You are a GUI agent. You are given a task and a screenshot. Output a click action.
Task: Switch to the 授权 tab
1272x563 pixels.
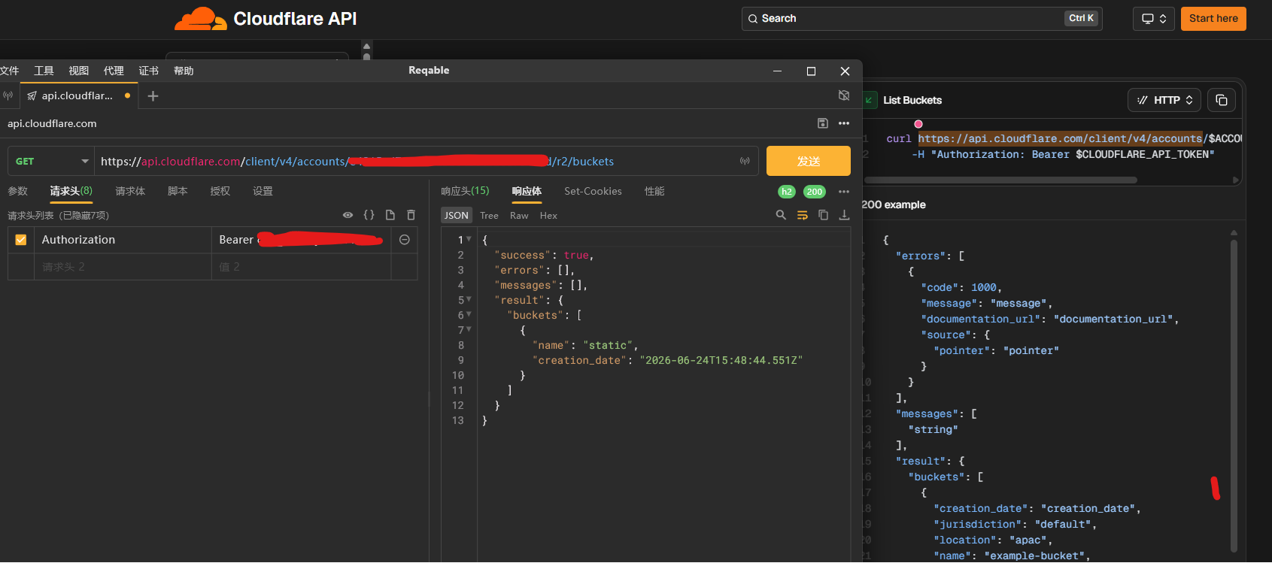click(220, 192)
